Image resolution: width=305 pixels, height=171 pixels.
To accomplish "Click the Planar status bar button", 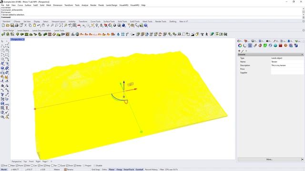I will (112, 170).
